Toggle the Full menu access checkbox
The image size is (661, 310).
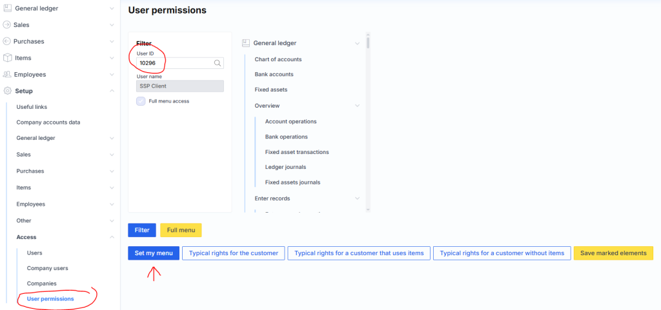pos(141,101)
